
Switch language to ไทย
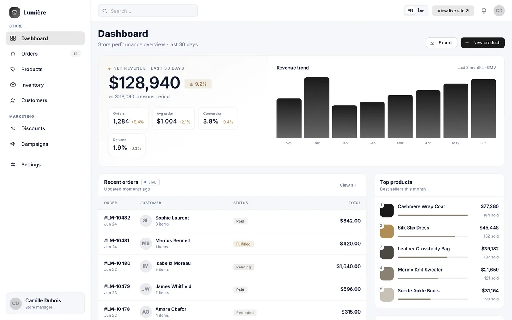[421, 11]
